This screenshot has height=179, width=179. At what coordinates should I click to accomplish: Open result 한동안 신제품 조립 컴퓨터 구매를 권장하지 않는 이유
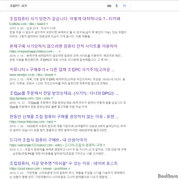point(64,117)
